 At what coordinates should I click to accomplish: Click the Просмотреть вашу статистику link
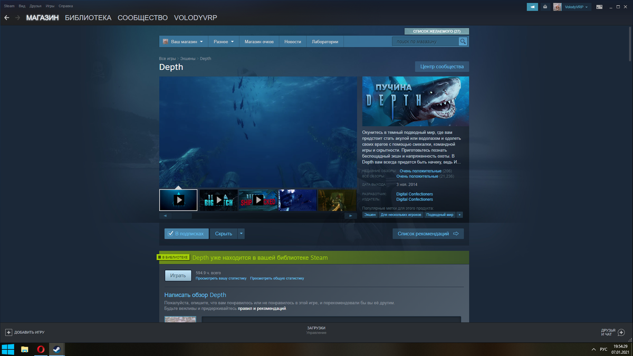point(221,278)
